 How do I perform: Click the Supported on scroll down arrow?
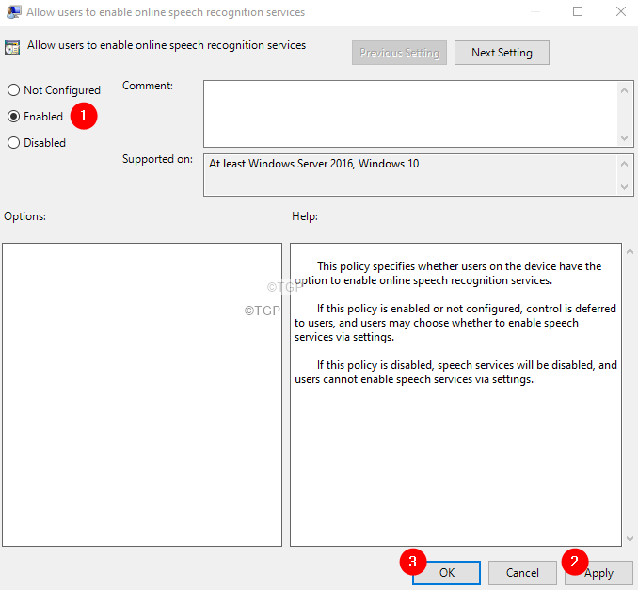(625, 186)
